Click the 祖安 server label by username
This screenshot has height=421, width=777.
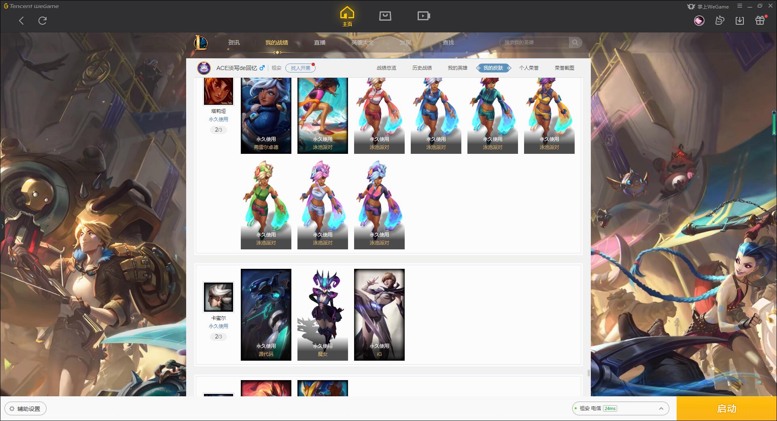pyautogui.click(x=276, y=68)
